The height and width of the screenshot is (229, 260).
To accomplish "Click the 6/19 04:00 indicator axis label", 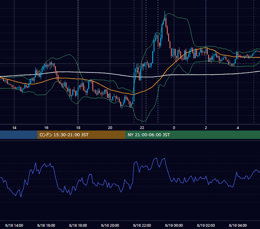I will pos(238,225).
